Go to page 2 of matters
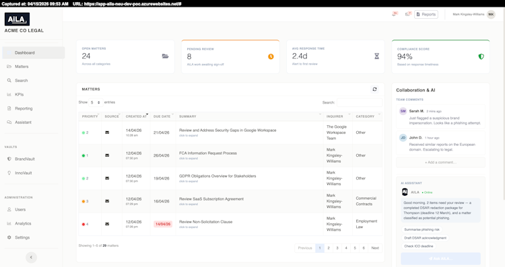 pyautogui.click(x=329, y=248)
